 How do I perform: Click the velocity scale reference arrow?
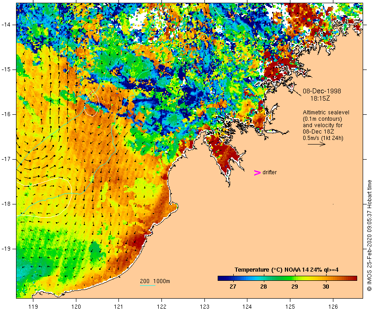pyautogui.click(x=316, y=144)
